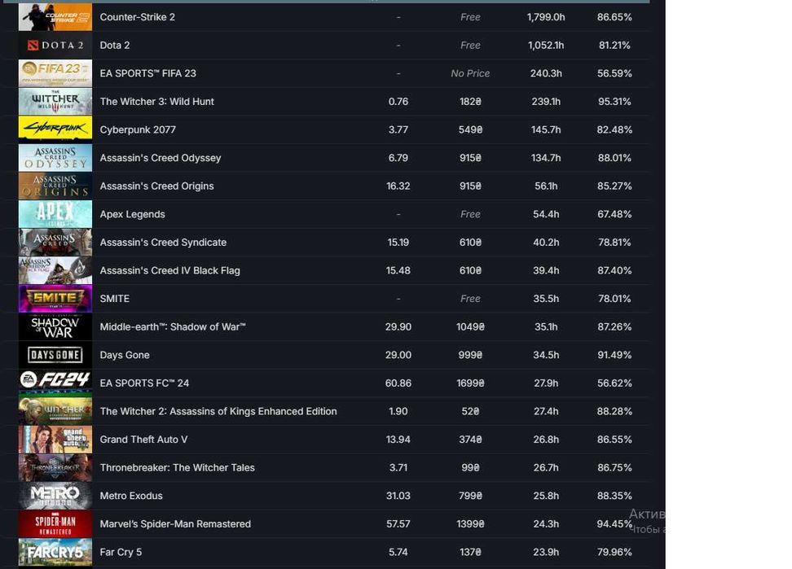Image resolution: width=792 pixels, height=569 pixels.
Task: Click the Free label for Apex Legends
Action: click(x=470, y=214)
